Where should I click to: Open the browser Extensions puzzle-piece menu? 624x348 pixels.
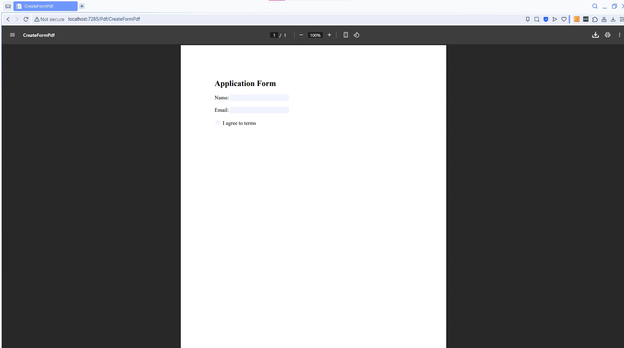click(x=595, y=19)
